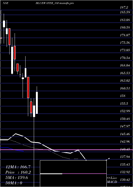Click the 150.48 price axis label
This screenshot has width=133, height=187.
coord(125,119)
